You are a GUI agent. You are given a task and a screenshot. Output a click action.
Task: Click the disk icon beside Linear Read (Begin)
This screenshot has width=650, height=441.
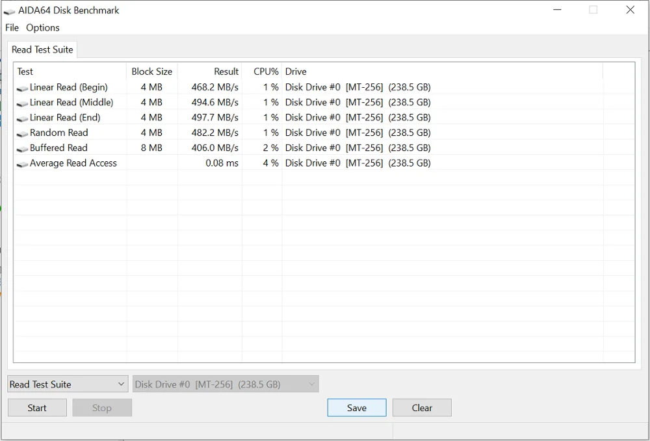click(22, 88)
